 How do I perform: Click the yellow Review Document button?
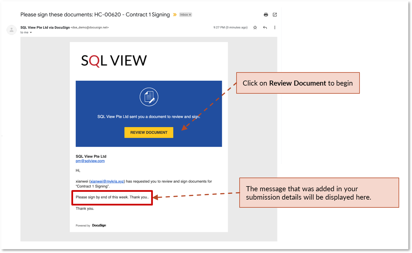click(x=149, y=133)
